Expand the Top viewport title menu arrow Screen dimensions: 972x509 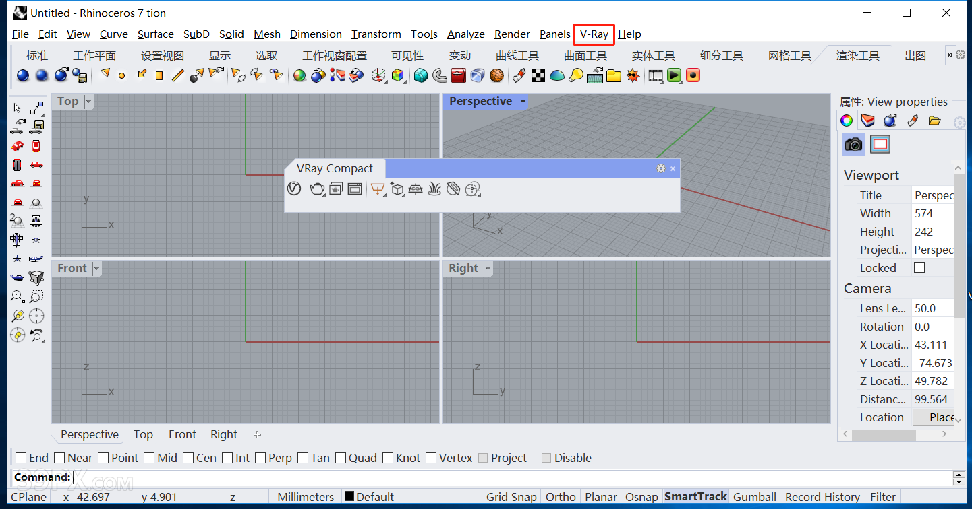tap(88, 102)
